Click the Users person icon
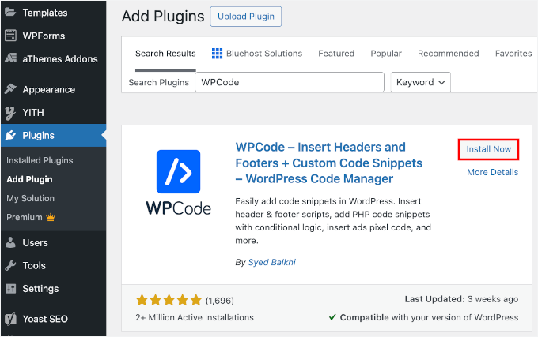 (x=10, y=242)
